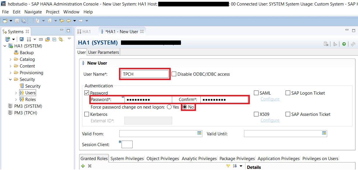Select Yes for force password change
Screen dimensions: 358x170
point(169,107)
